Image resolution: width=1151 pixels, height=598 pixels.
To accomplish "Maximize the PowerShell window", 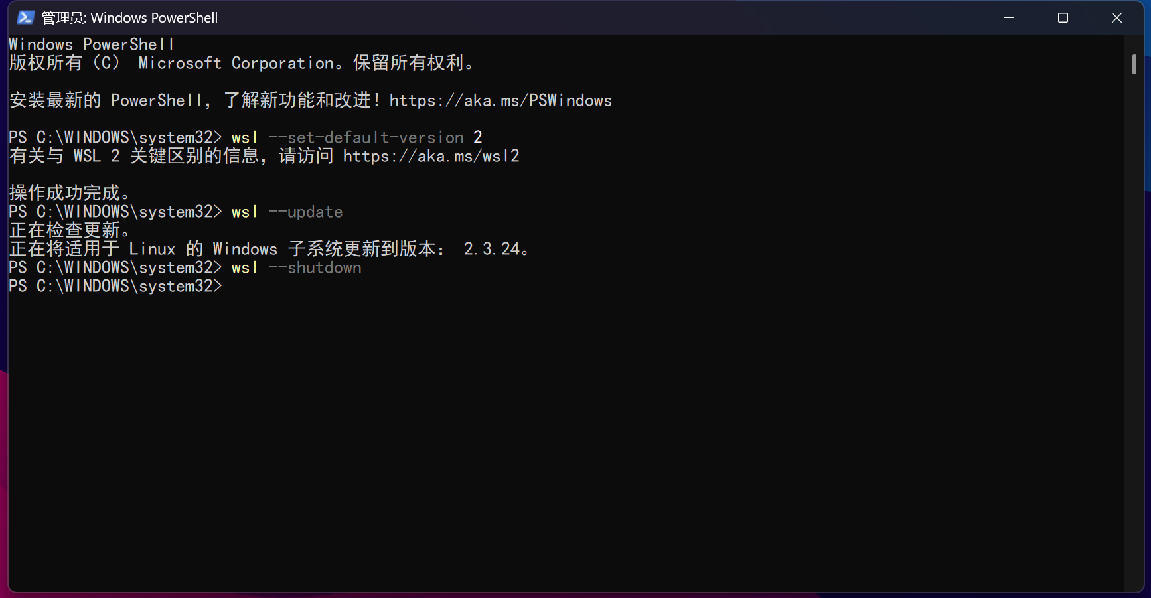I will pyautogui.click(x=1063, y=17).
